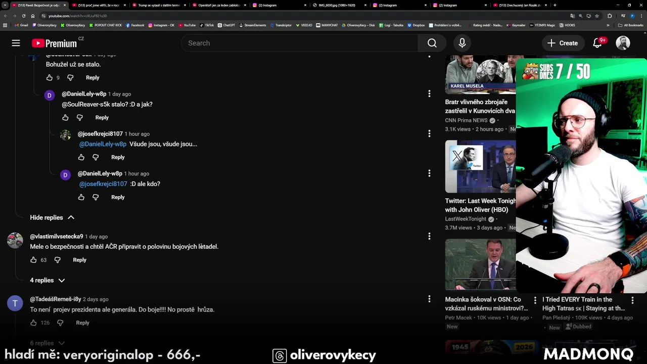
Task: Open the account avatar menu
Action: coord(623,43)
